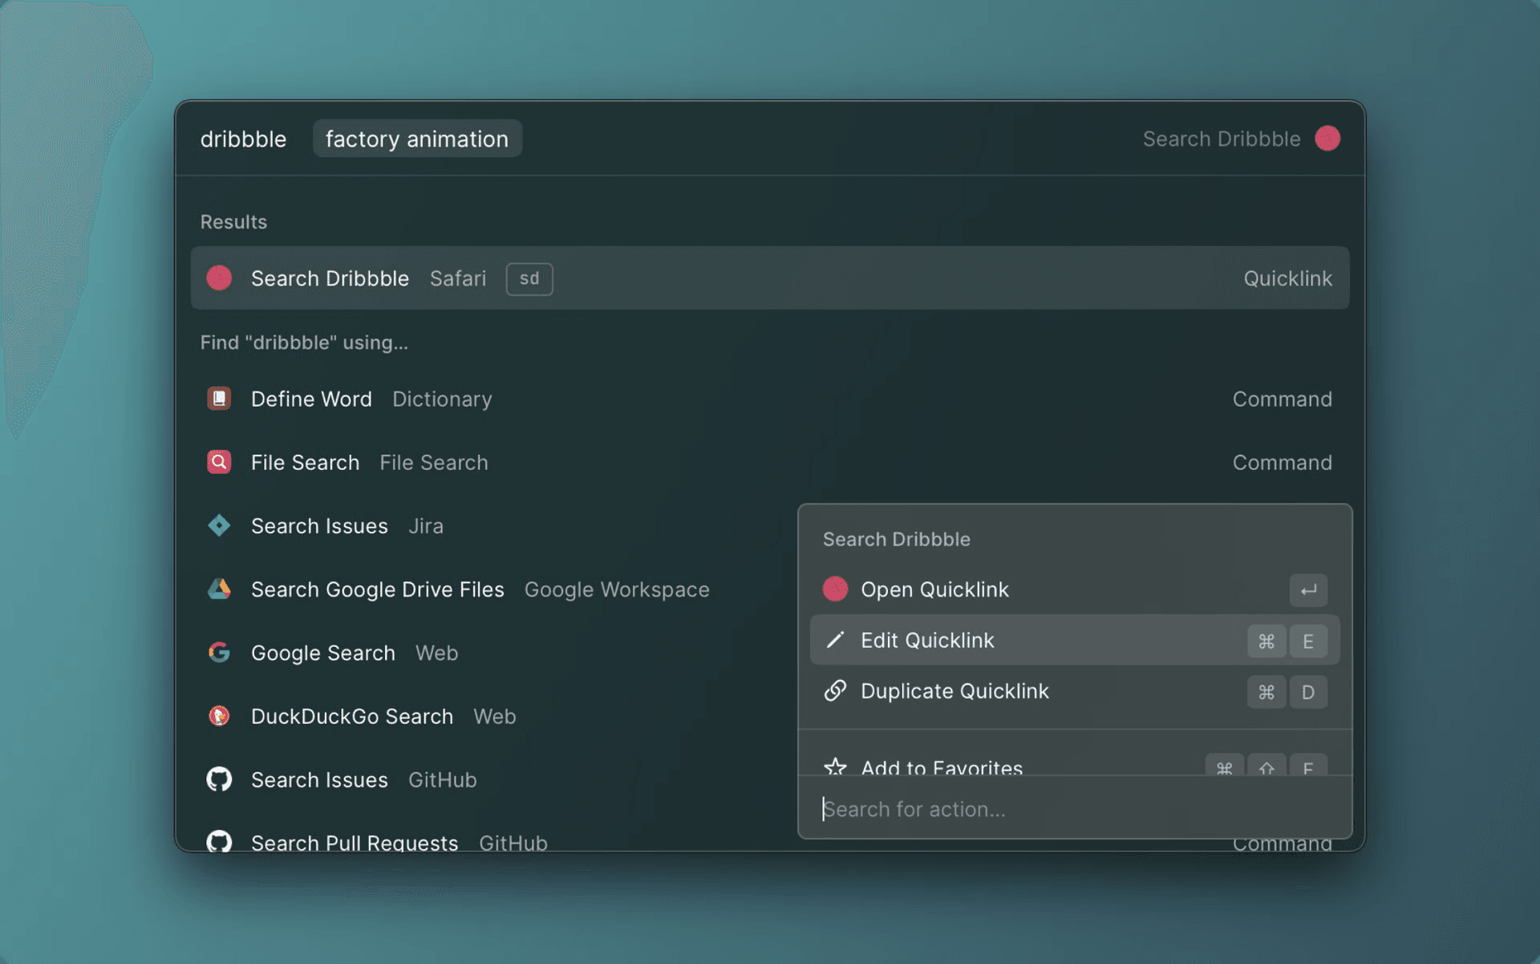Viewport: 1540px width, 964px height.
Task: Select the highlighted Edit Quicklink action
Action: pyautogui.click(x=927, y=640)
